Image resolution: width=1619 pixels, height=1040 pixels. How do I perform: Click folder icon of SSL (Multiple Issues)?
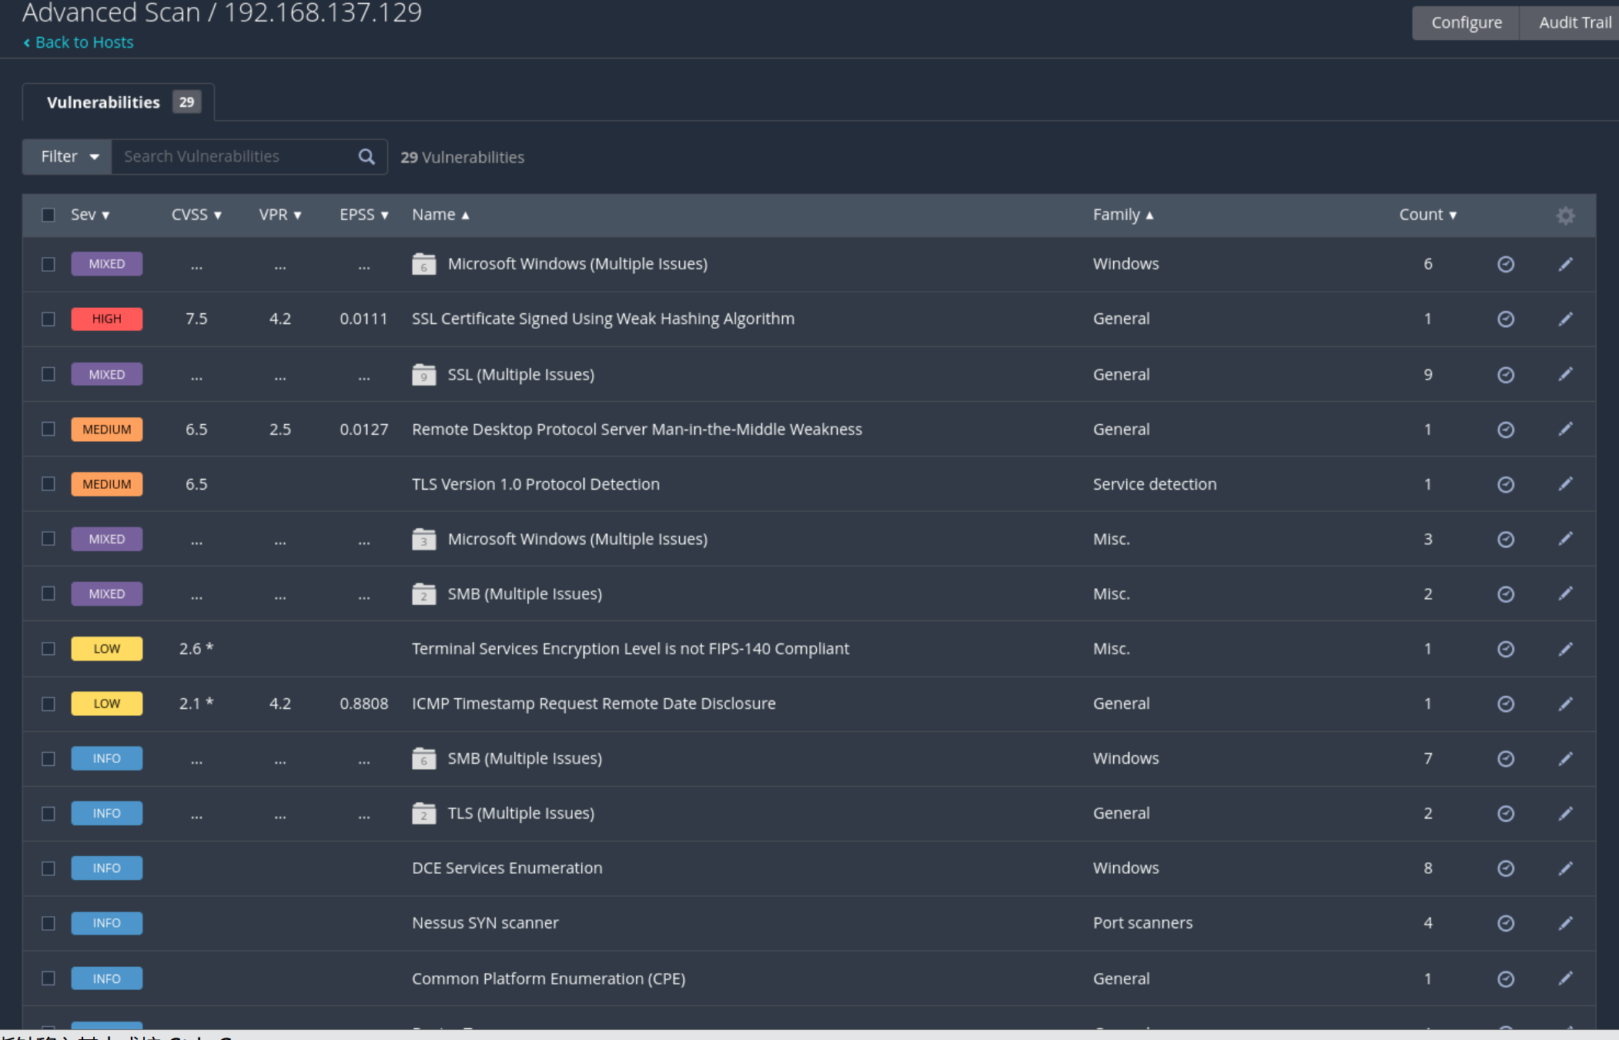pos(423,374)
